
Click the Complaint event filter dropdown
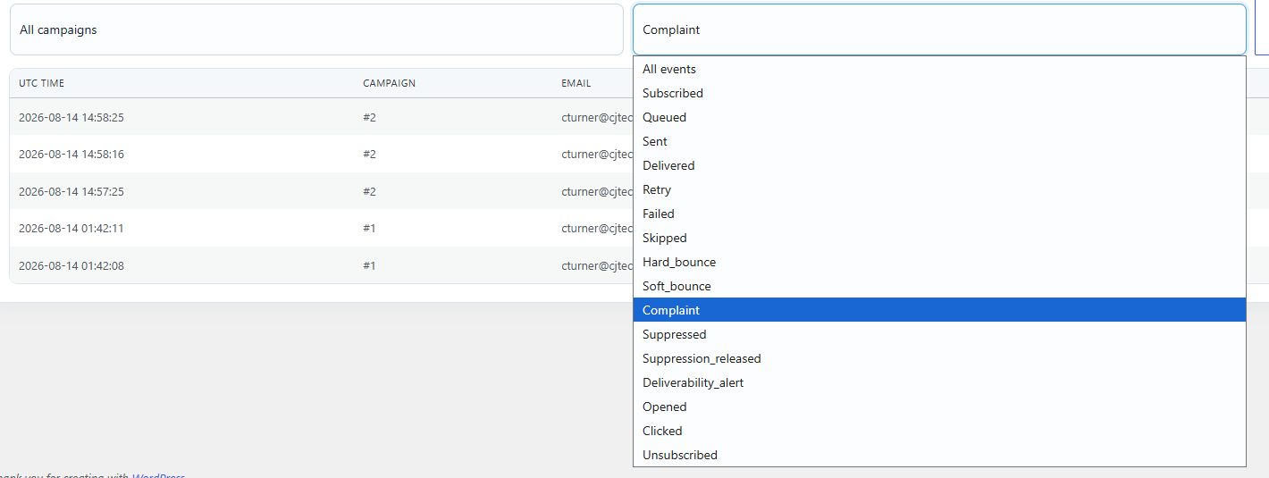[939, 29]
